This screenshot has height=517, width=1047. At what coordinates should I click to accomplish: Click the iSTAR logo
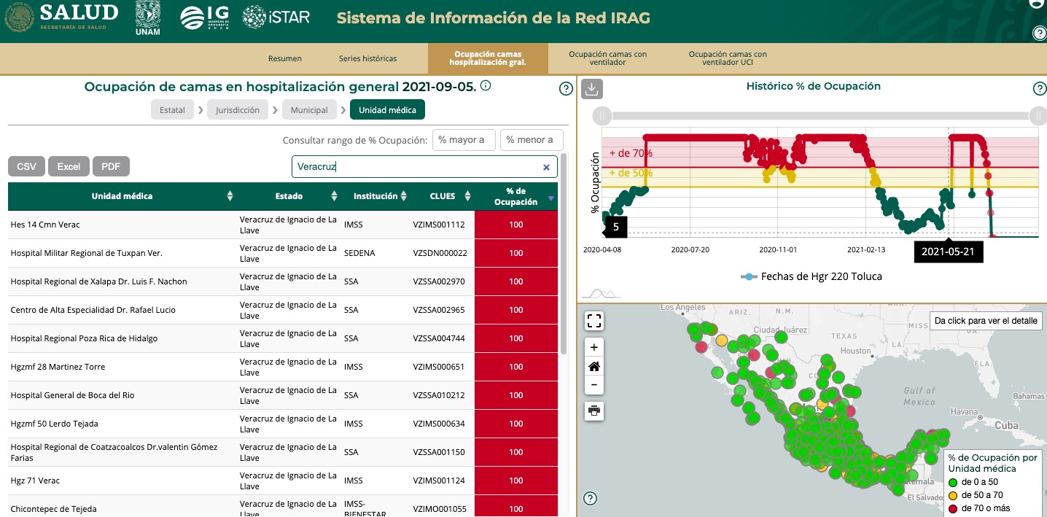(276, 17)
